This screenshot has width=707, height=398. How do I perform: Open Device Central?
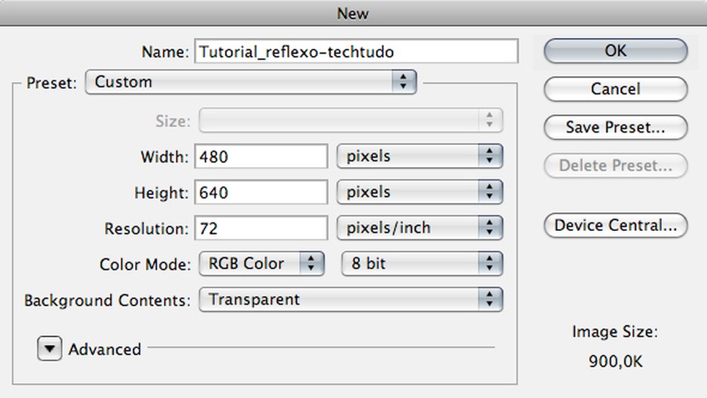(x=615, y=225)
